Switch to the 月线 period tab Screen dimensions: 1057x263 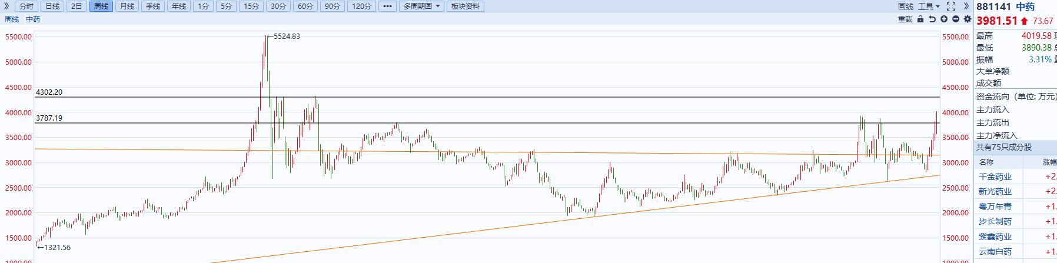(127, 6)
